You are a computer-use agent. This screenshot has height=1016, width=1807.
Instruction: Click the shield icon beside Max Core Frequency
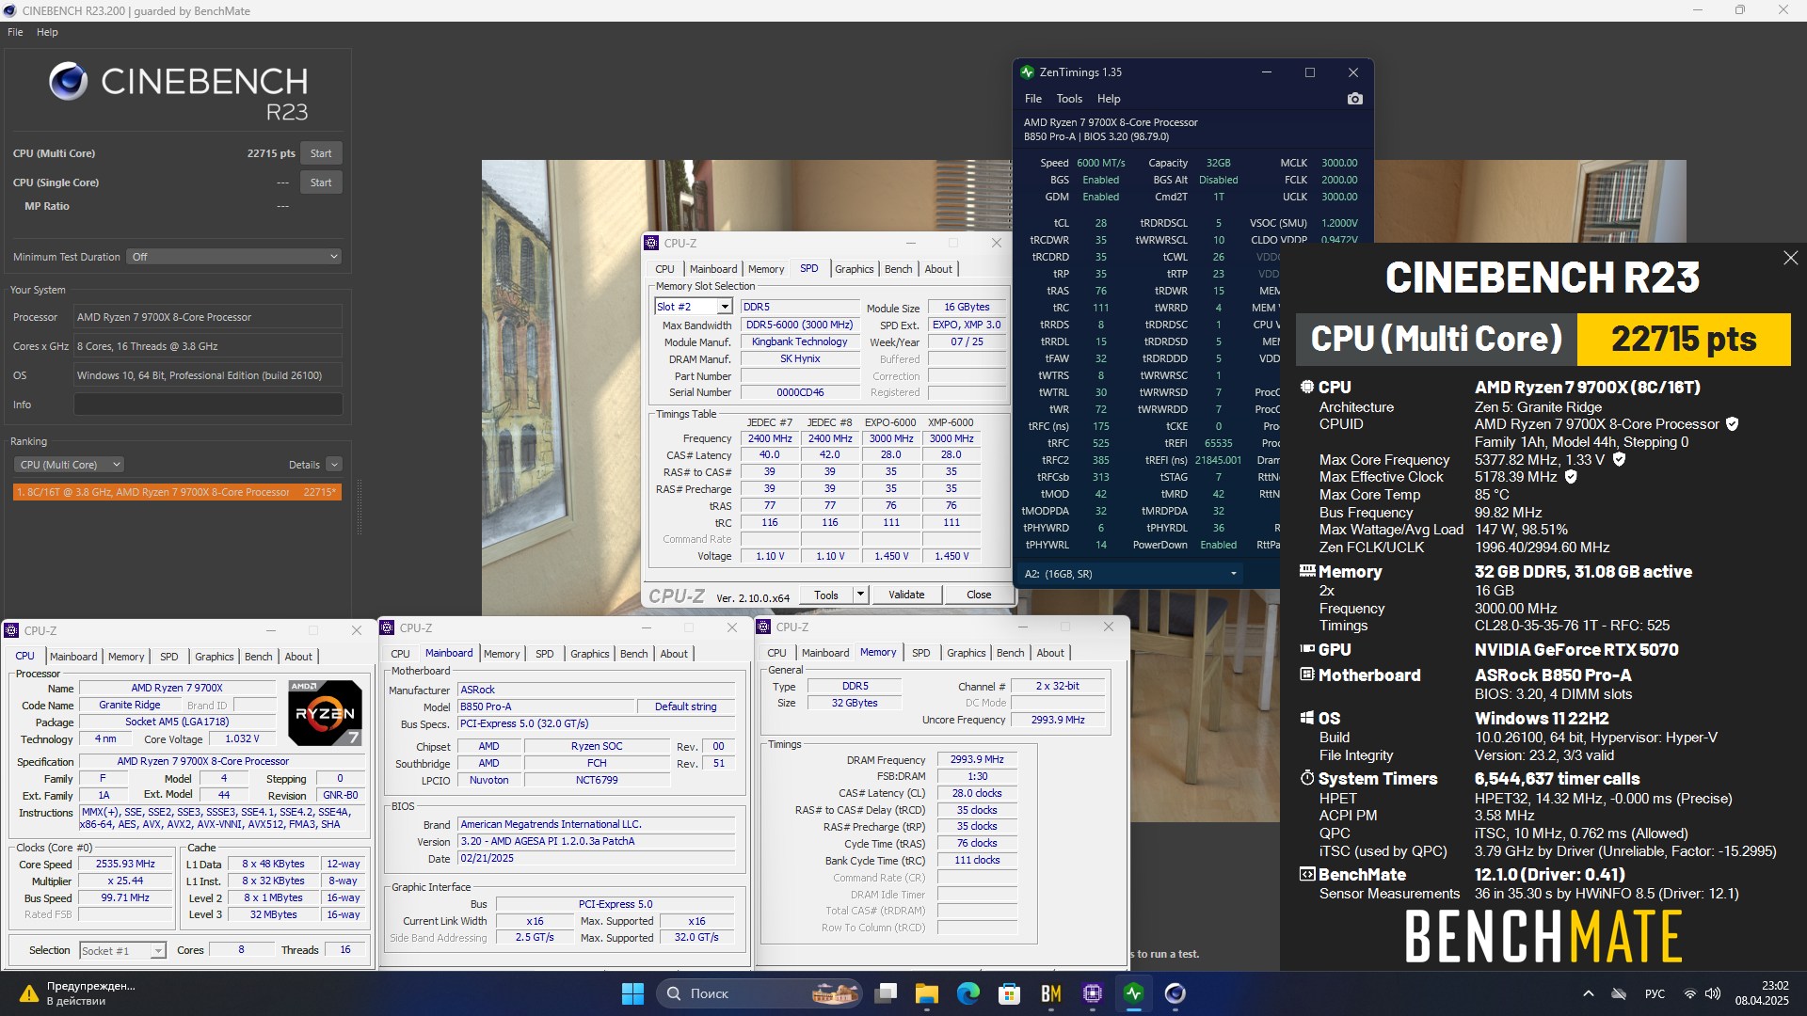tap(1619, 459)
